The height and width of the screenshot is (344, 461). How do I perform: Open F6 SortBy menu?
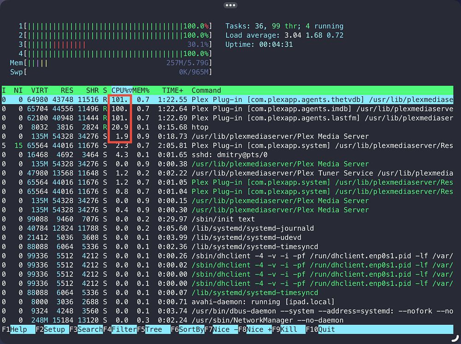pos(187,329)
